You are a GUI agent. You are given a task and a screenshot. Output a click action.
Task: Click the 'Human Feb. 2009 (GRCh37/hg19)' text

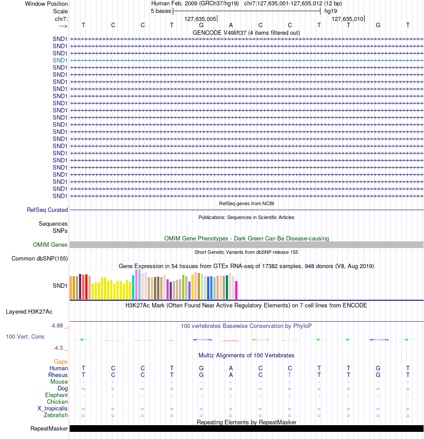[x=195, y=4]
